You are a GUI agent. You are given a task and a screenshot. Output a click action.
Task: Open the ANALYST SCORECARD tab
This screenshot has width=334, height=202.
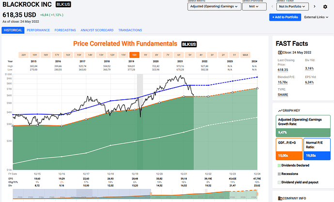point(97,30)
